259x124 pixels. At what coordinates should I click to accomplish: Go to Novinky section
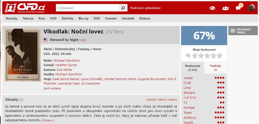point(12,18)
